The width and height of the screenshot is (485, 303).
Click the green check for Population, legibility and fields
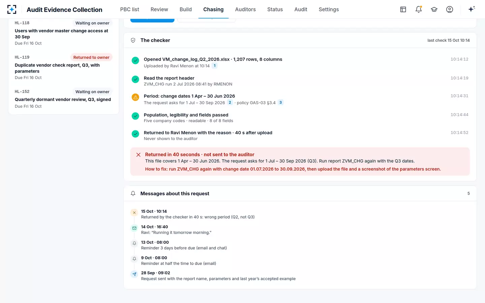pyautogui.click(x=135, y=116)
